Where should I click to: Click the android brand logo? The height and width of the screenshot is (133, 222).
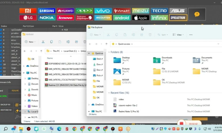click(x=122, y=18)
